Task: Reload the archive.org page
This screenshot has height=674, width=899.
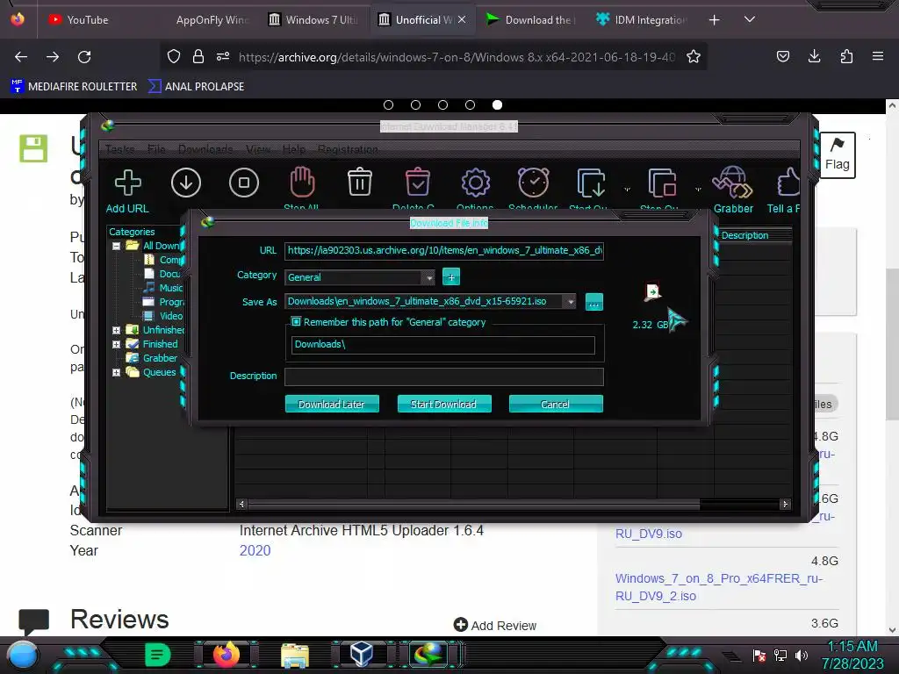Action: 84,57
